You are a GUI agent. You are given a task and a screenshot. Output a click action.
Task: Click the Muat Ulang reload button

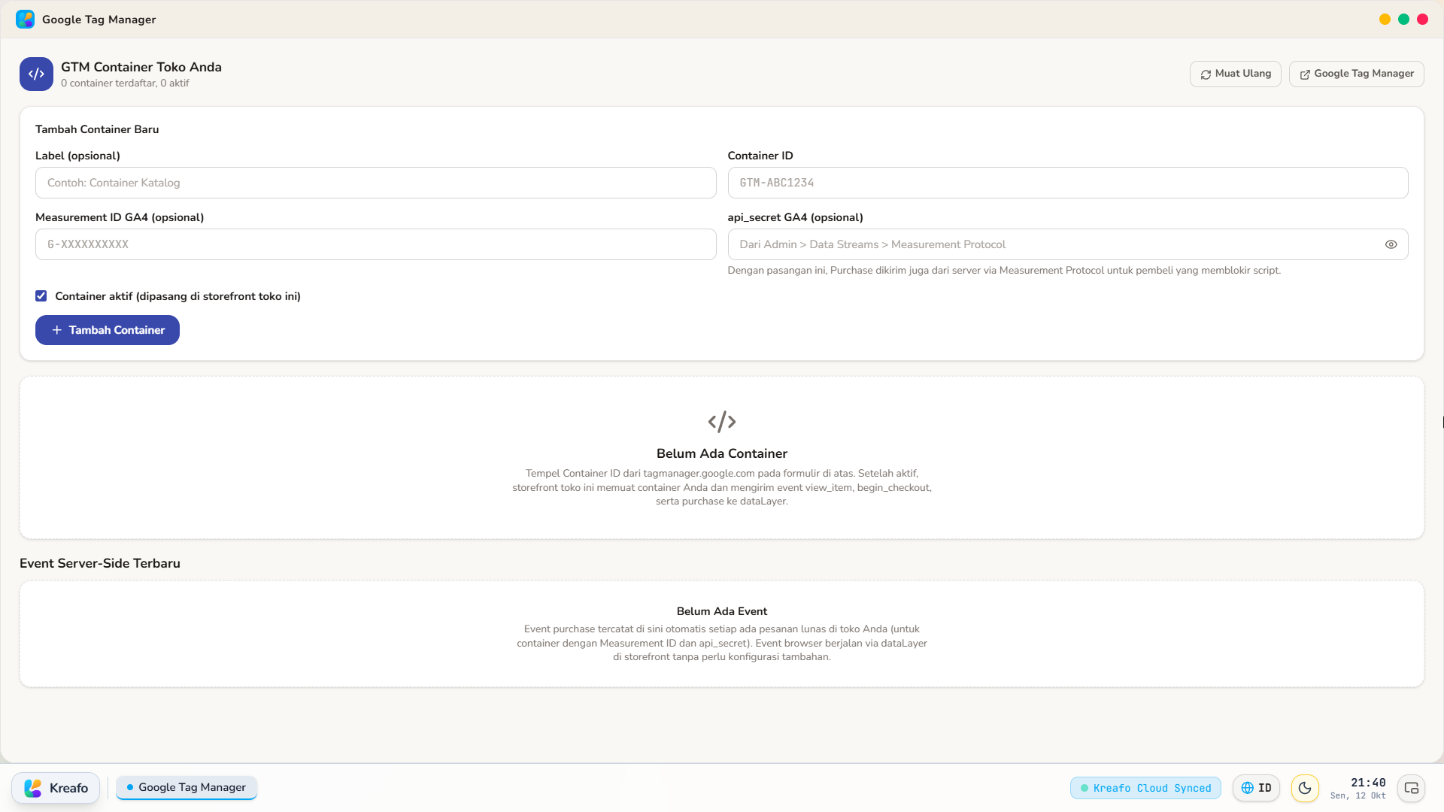pos(1235,74)
